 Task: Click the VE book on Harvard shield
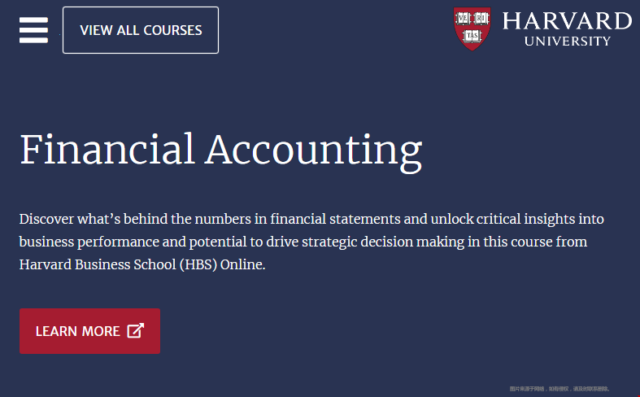click(x=463, y=19)
